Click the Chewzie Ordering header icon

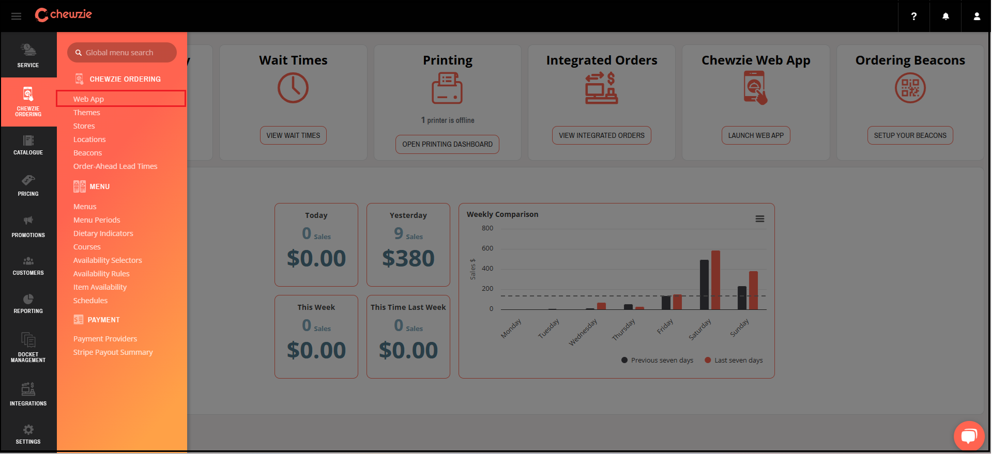(x=79, y=79)
